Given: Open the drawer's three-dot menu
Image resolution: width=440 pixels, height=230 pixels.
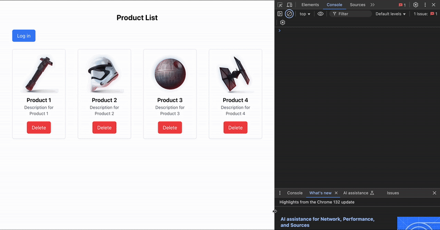Looking at the screenshot, I should (280, 193).
